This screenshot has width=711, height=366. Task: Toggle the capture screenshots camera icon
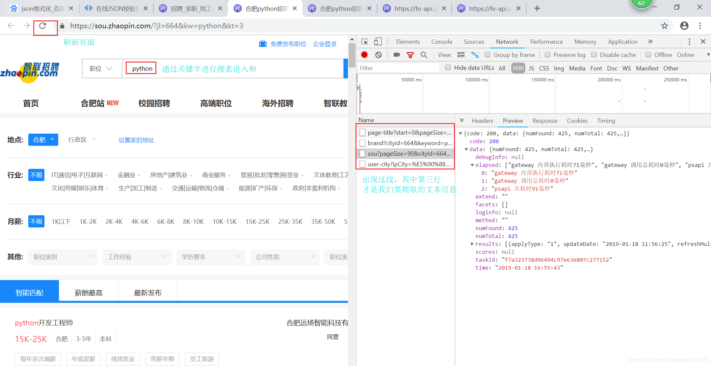click(x=397, y=55)
